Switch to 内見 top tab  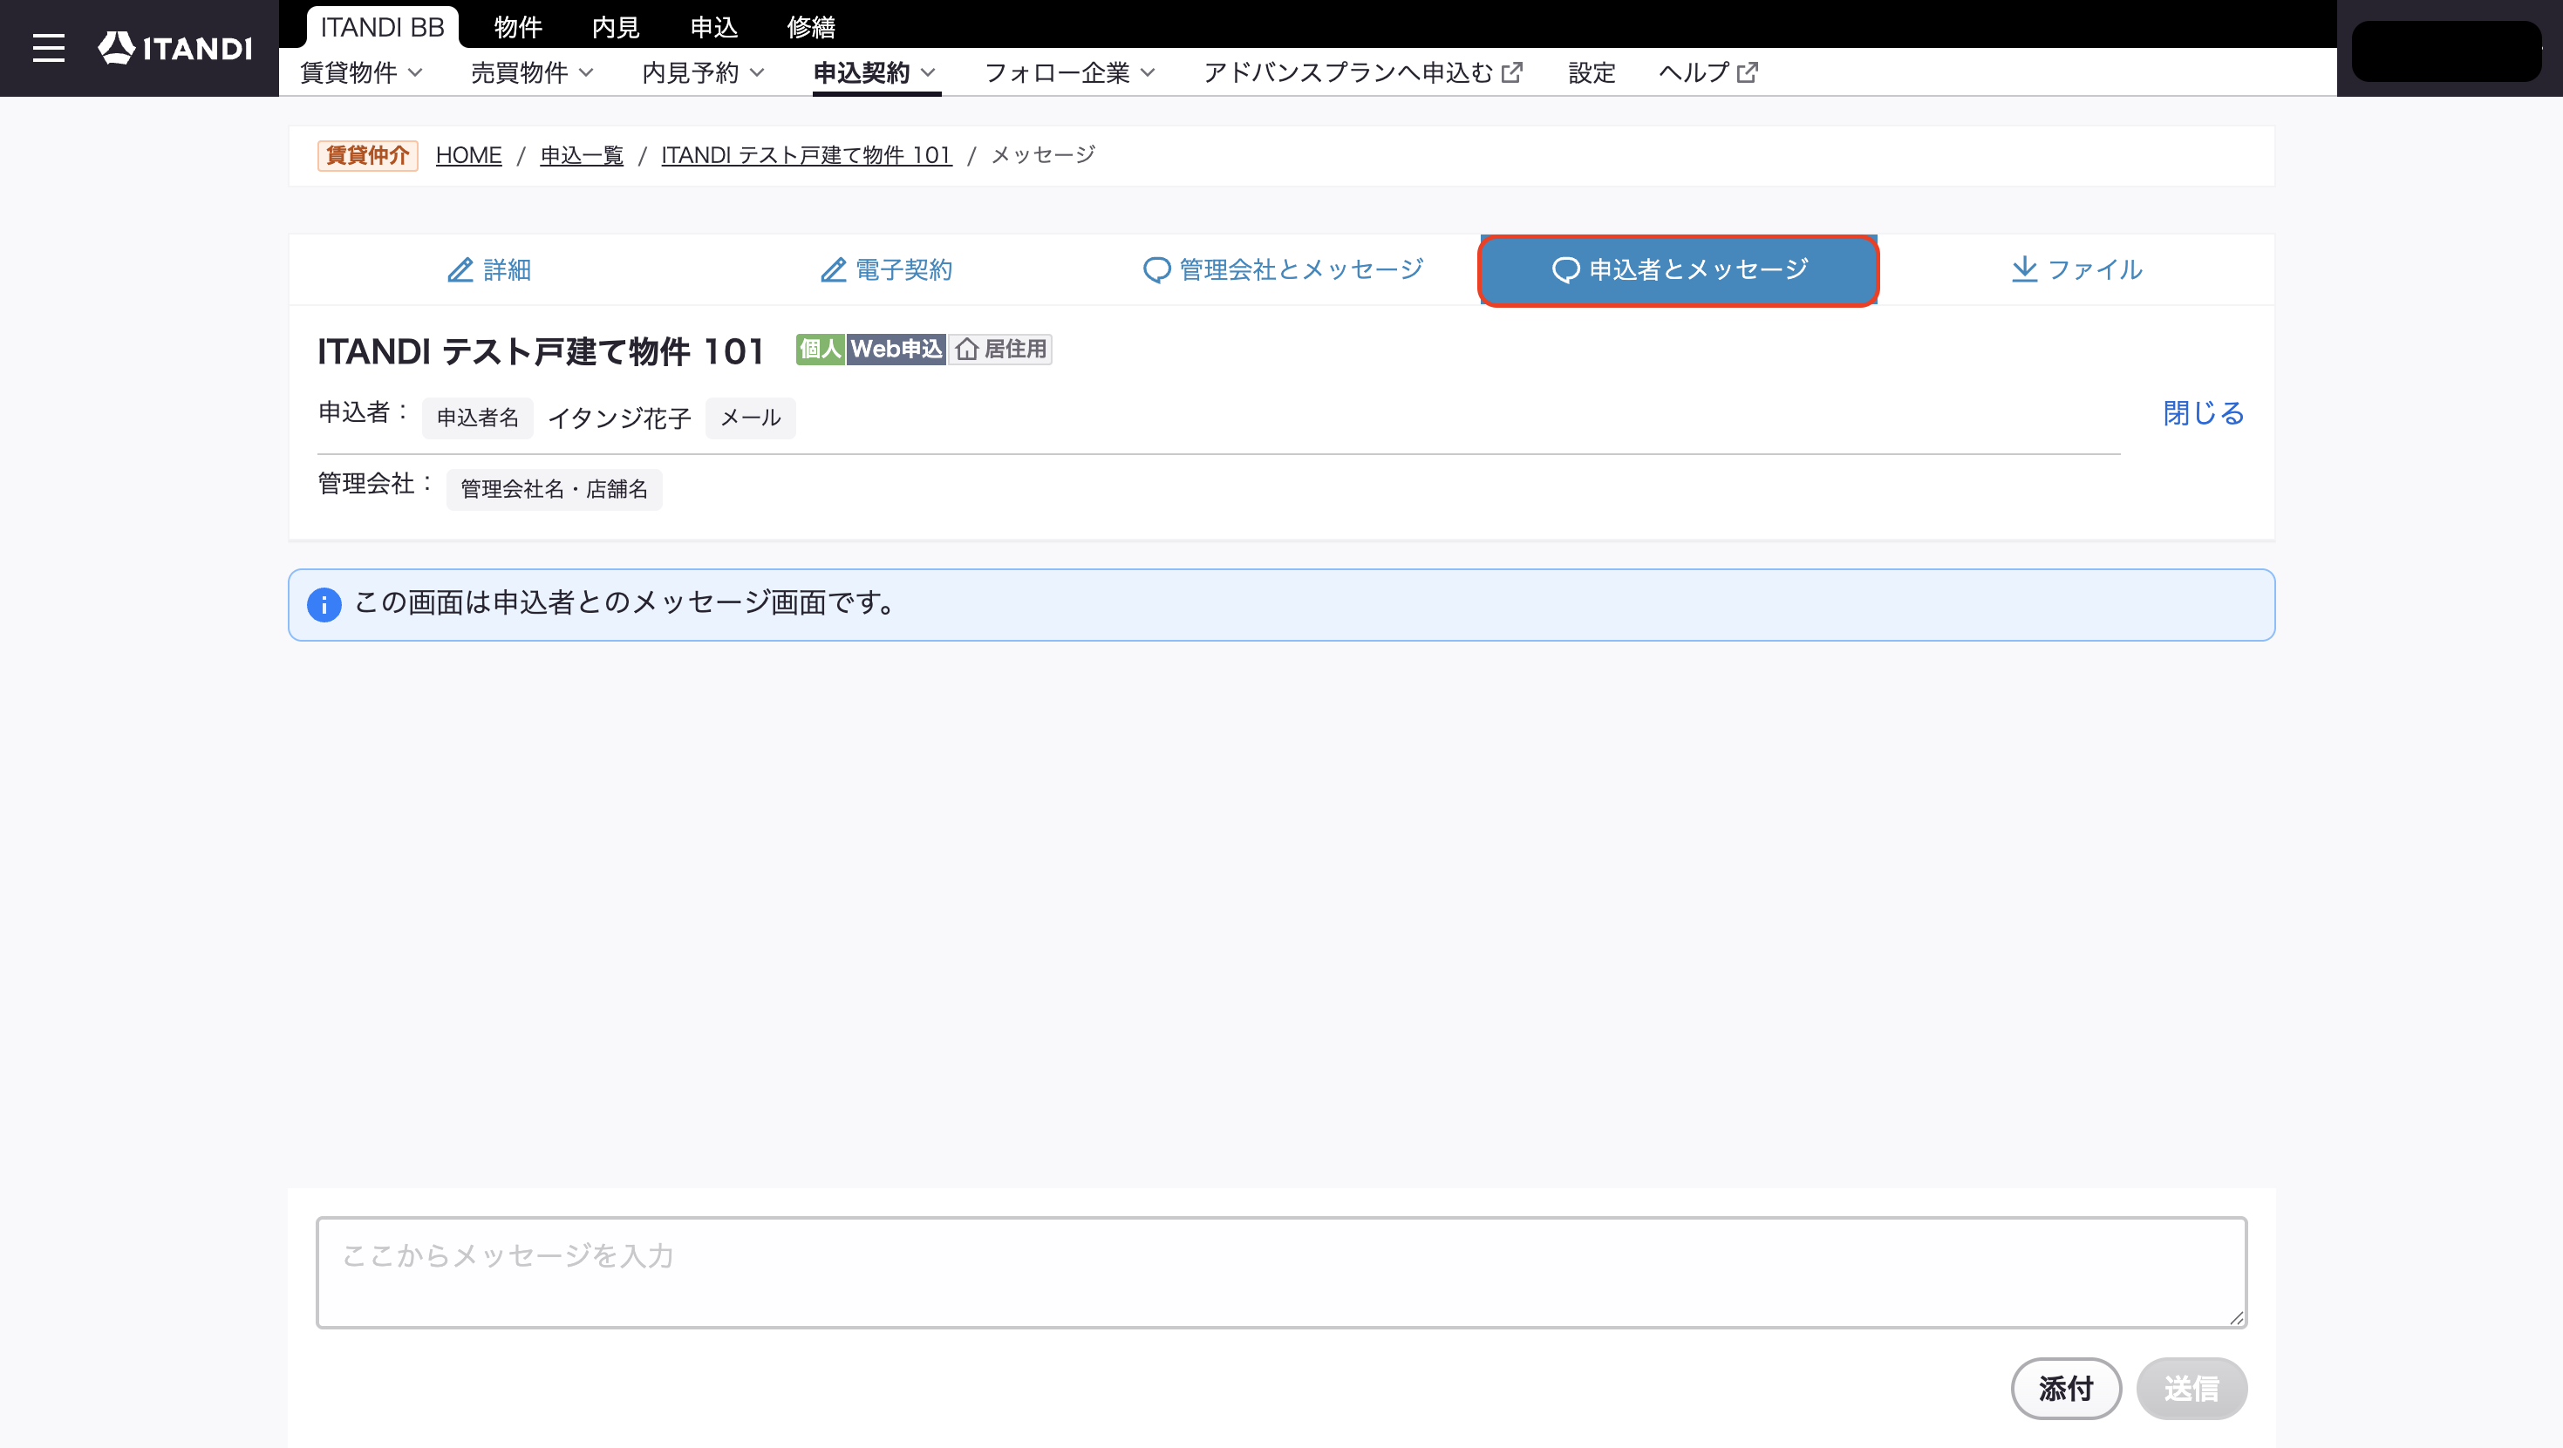(616, 27)
